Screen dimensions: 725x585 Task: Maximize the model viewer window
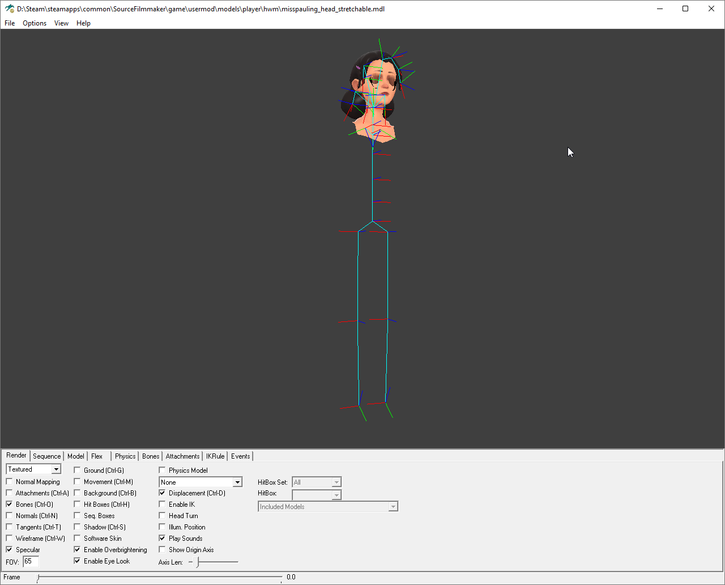(x=685, y=9)
